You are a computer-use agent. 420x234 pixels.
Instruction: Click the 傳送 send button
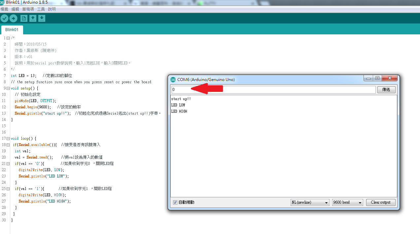pos(386,89)
